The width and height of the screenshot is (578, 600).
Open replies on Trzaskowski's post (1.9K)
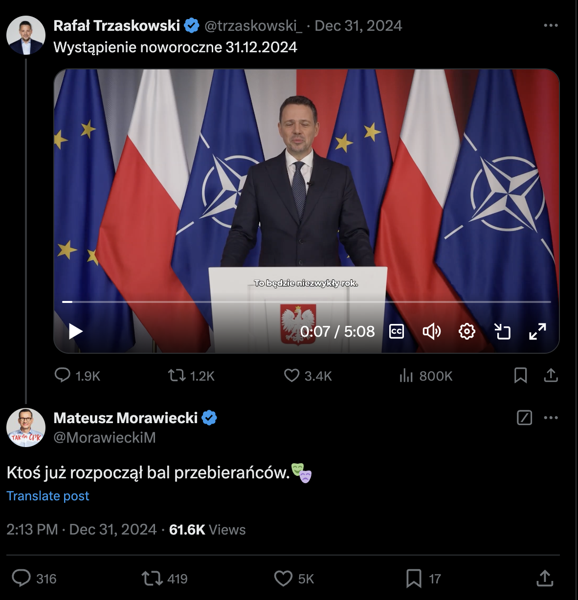click(77, 375)
